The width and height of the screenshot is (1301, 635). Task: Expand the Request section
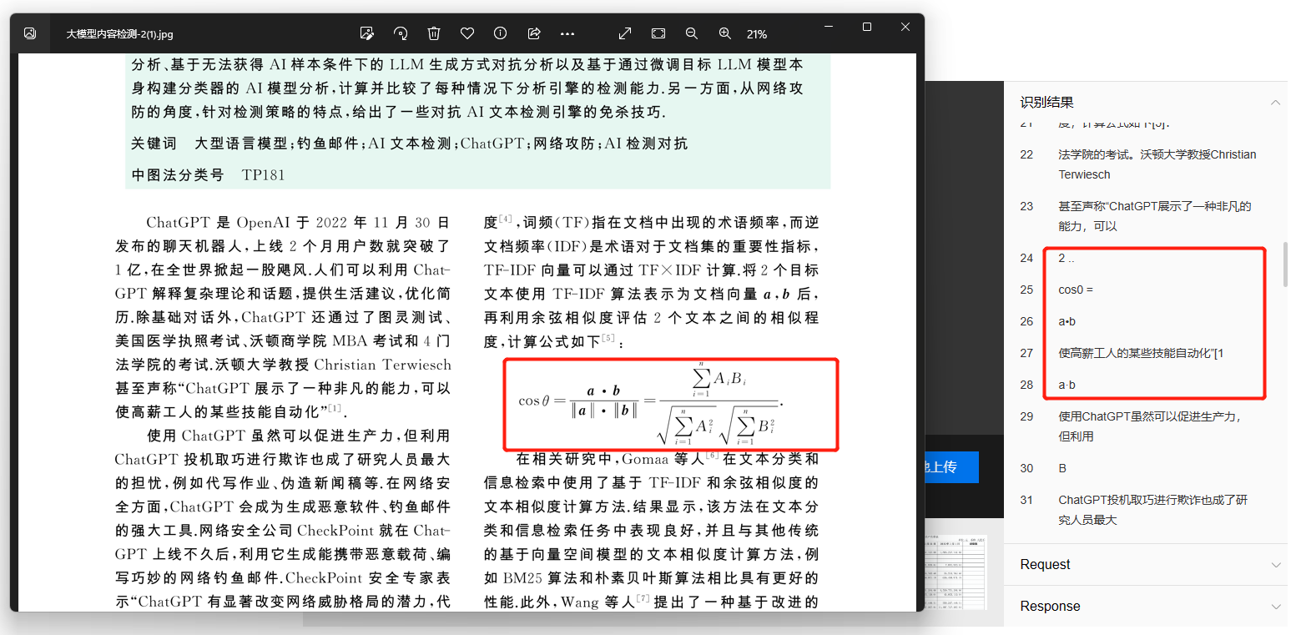pos(1275,565)
